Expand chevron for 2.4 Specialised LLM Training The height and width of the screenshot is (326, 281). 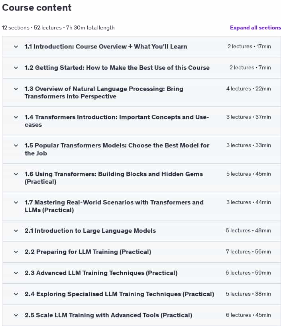pos(16,294)
